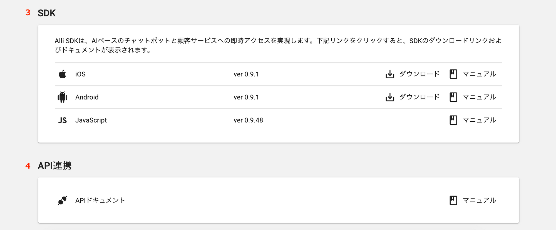Click the manual book icon for iOS
556x230 pixels.
pyautogui.click(x=453, y=74)
